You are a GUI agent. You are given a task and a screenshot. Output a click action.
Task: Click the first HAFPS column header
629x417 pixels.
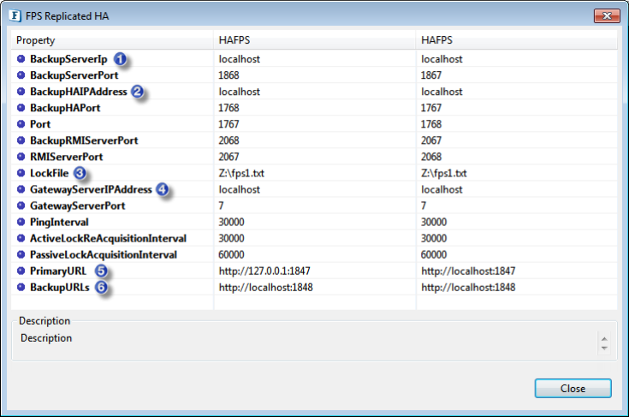pos(315,40)
